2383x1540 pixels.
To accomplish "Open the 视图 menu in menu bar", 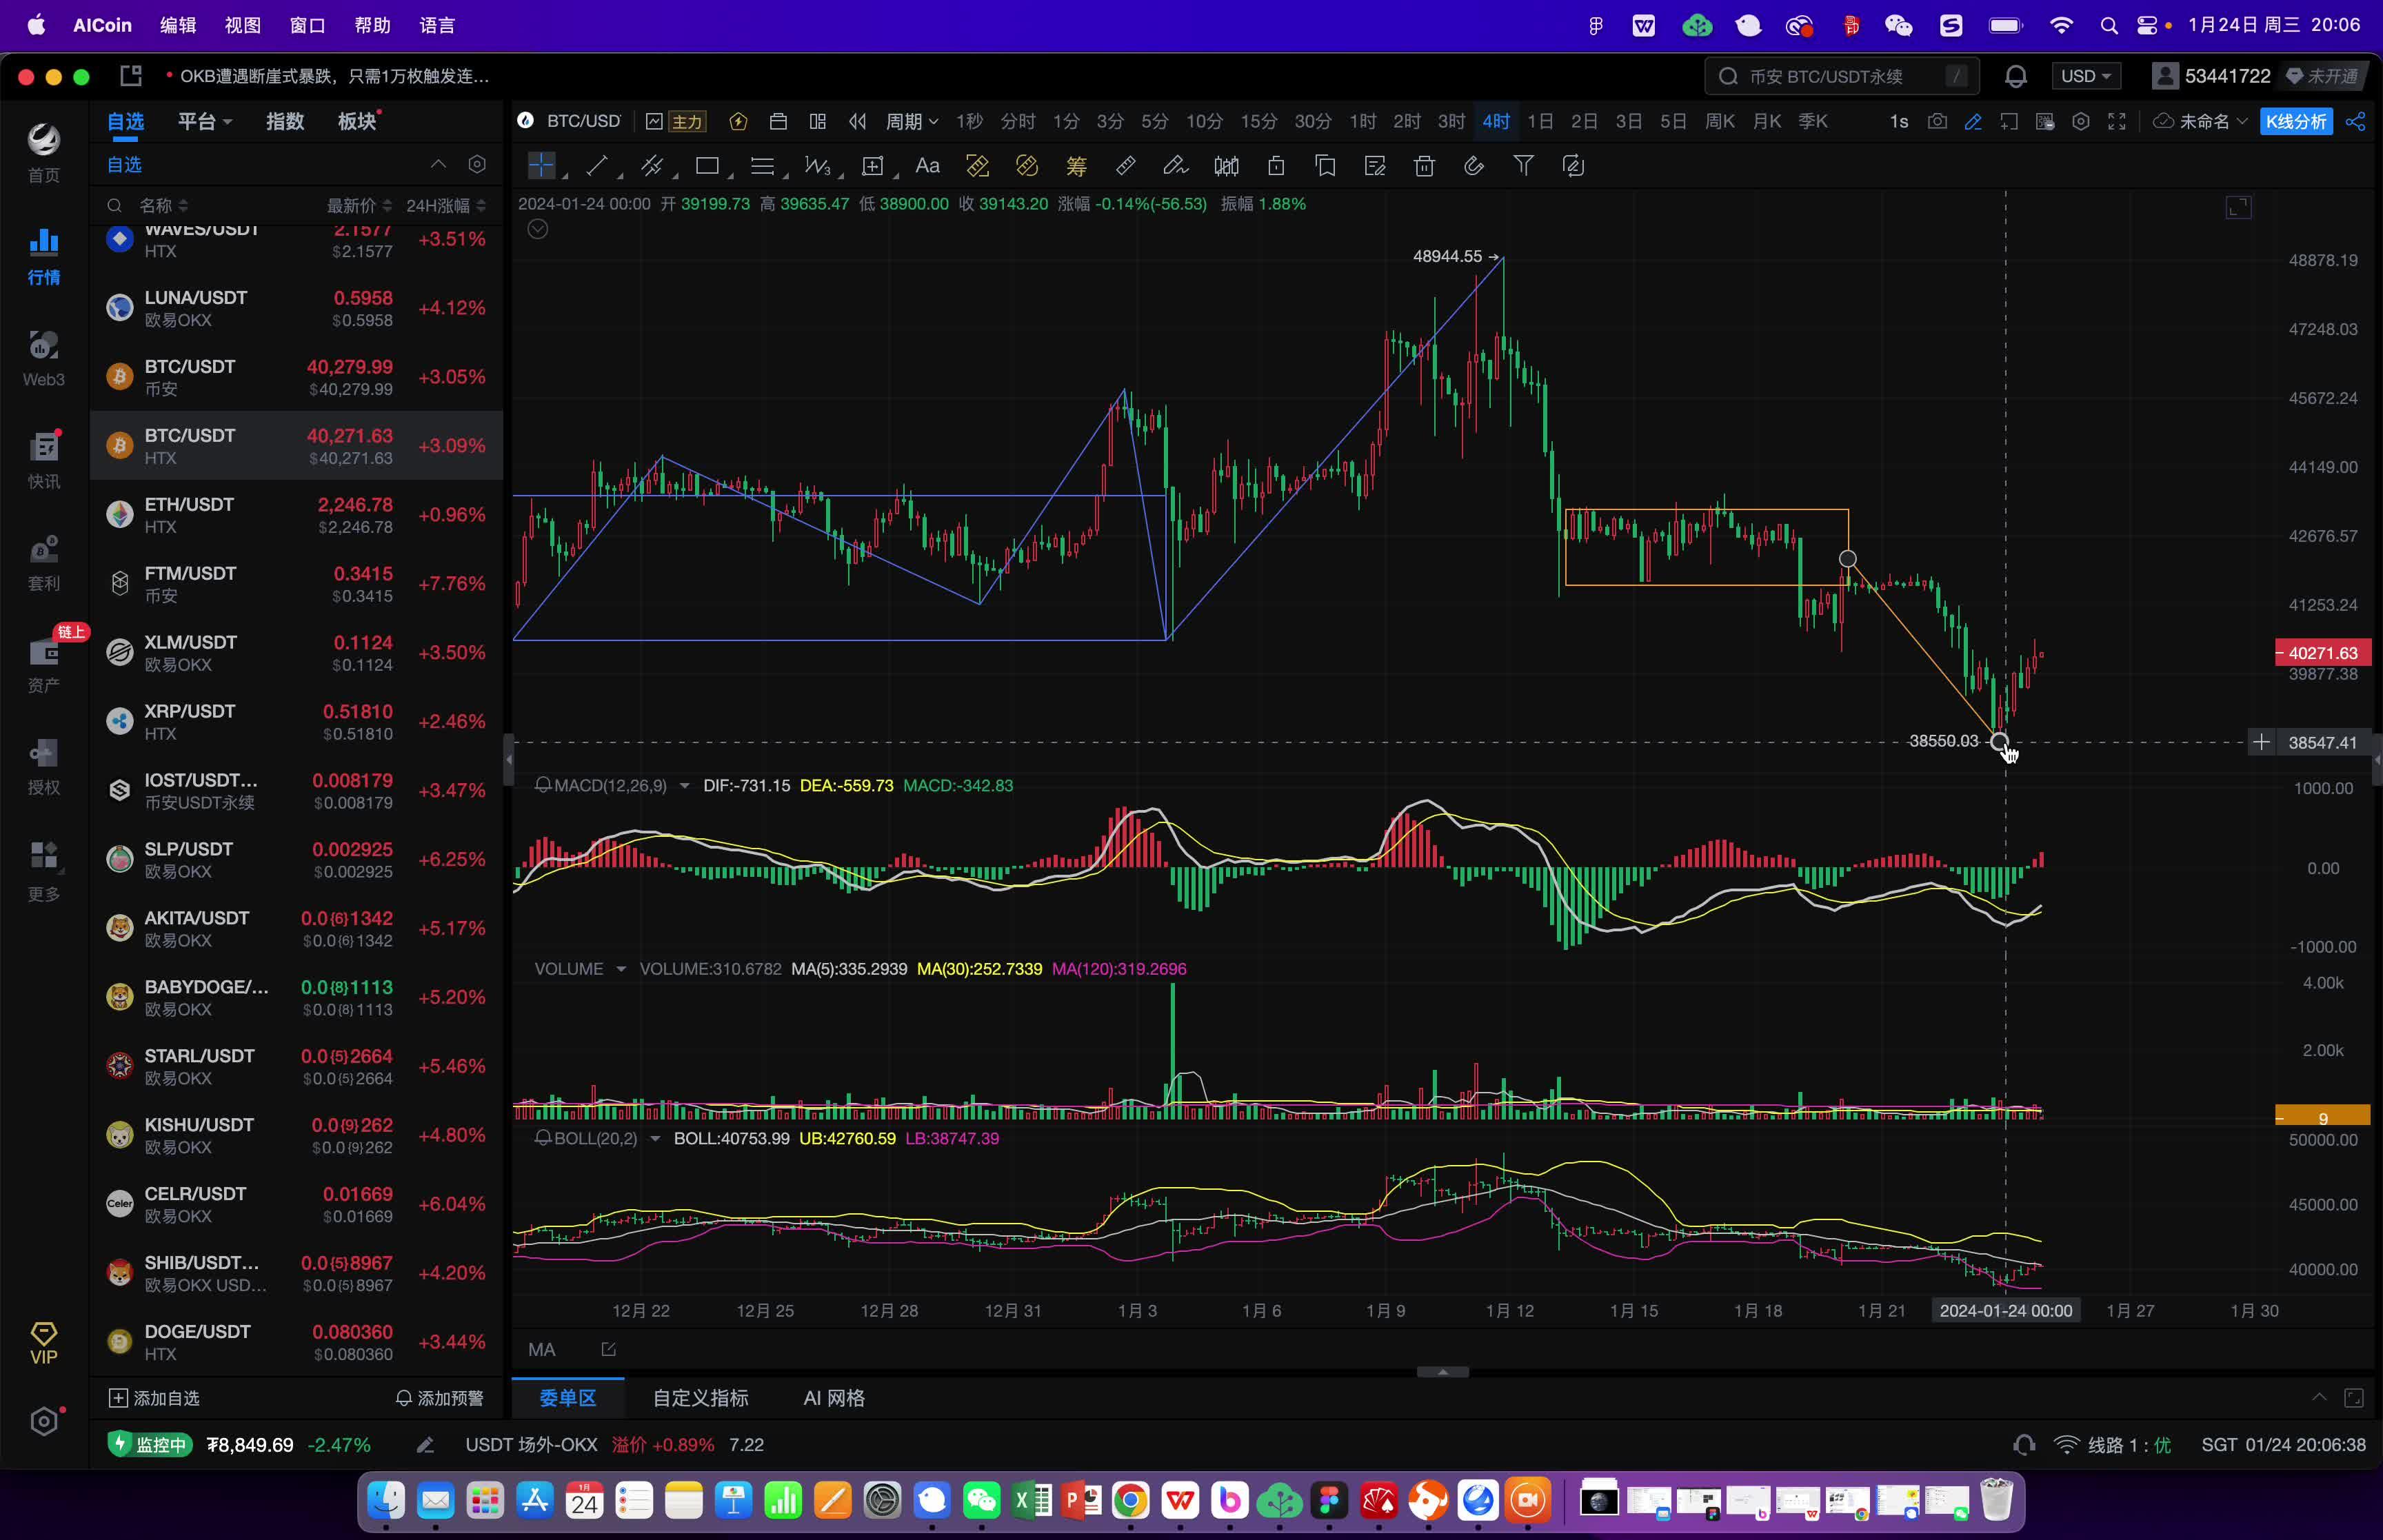I will pyautogui.click(x=243, y=25).
